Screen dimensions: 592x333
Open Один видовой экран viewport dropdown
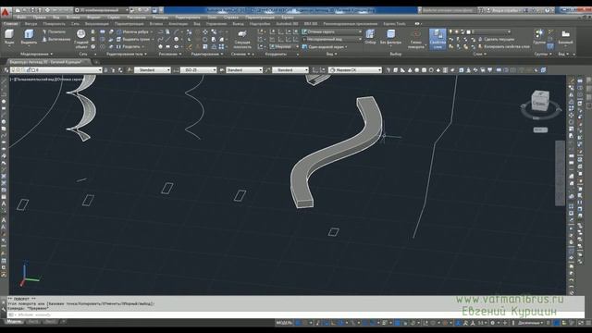point(326,47)
